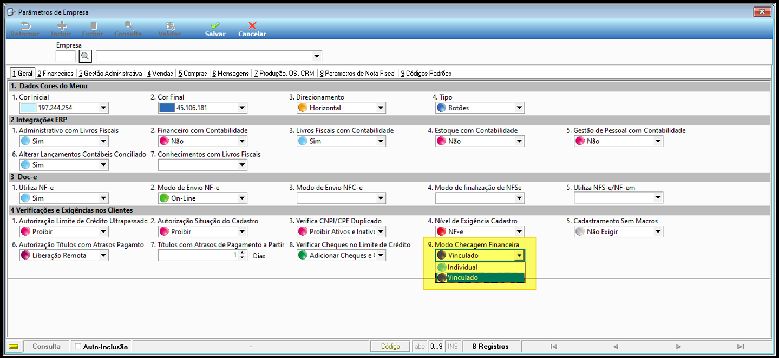This screenshot has width=779, height=358.
Task: Toggle the Auto-Inclusão checkbox
Action: (78, 346)
